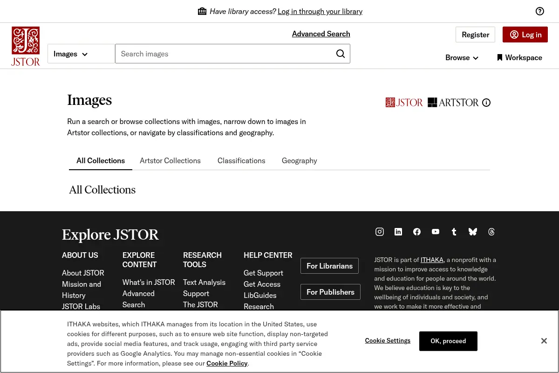Accept cookies with OK, proceed
This screenshot has height=373, width=559.
click(x=448, y=341)
